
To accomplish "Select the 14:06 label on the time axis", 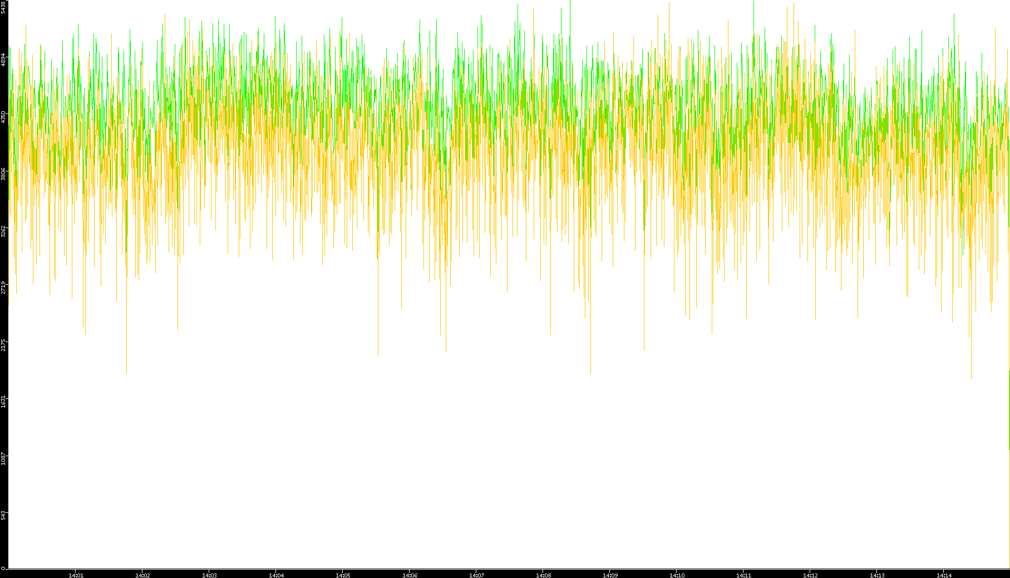I will tap(410, 575).
